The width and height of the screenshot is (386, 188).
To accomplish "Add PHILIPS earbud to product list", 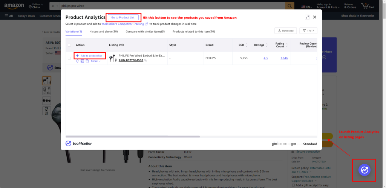I will (x=89, y=56).
